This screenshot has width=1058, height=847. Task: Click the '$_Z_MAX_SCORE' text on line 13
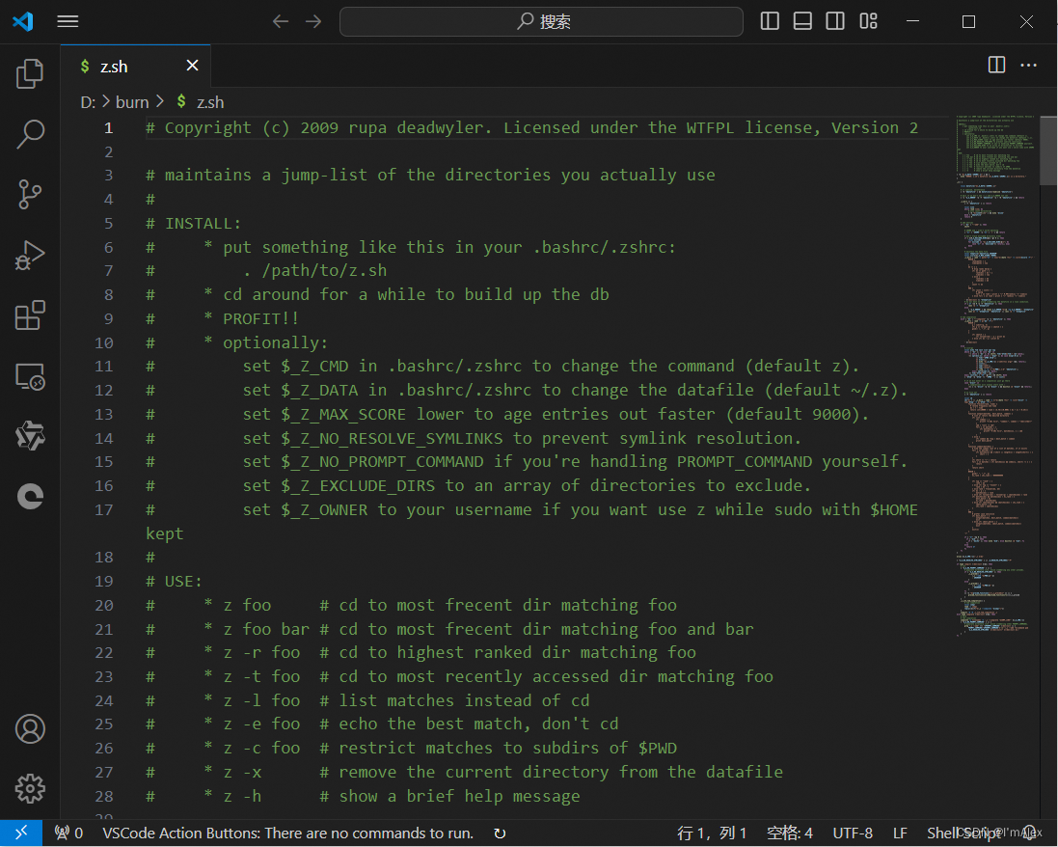[343, 415]
